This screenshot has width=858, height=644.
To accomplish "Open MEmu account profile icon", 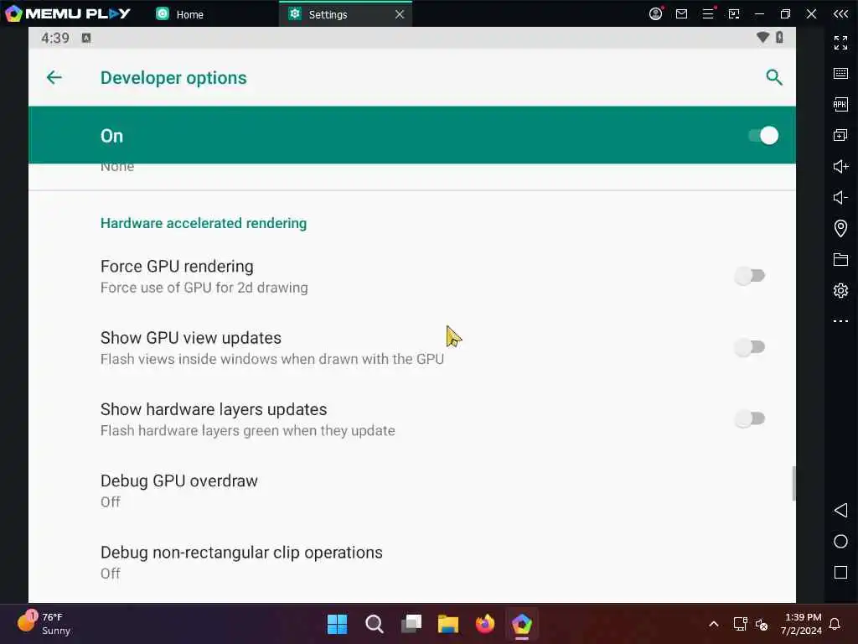I will click(655, 13).
